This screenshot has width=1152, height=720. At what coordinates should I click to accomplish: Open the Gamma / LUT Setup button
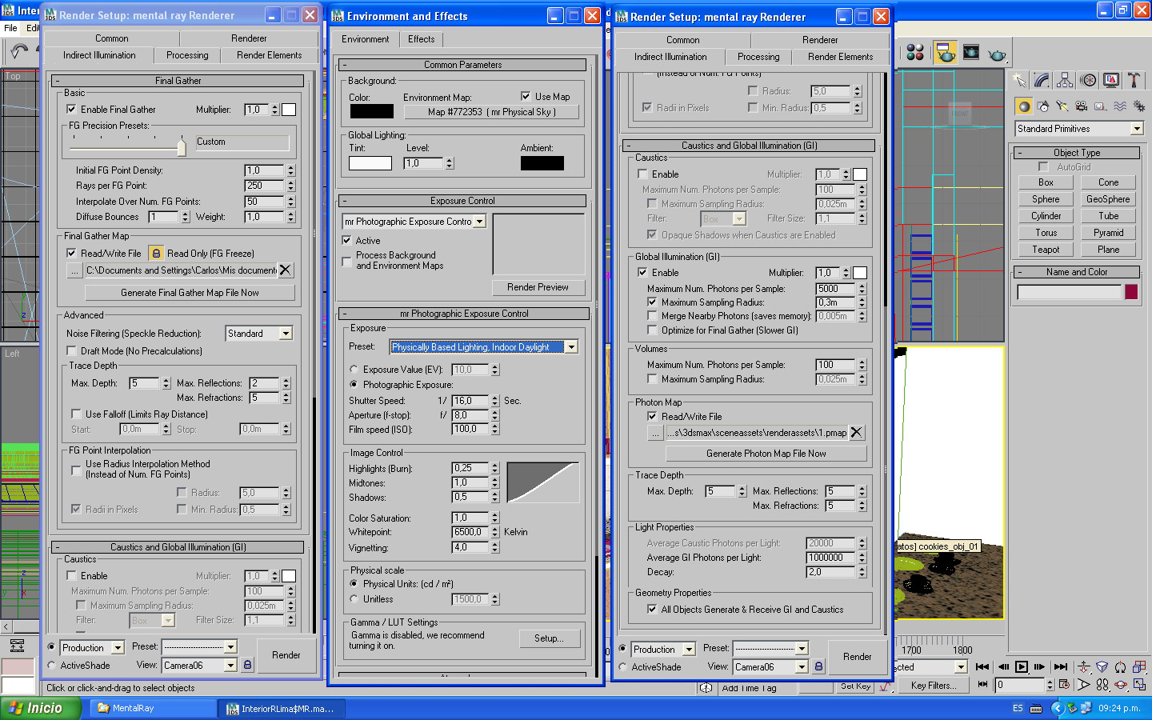pos(549,638)
